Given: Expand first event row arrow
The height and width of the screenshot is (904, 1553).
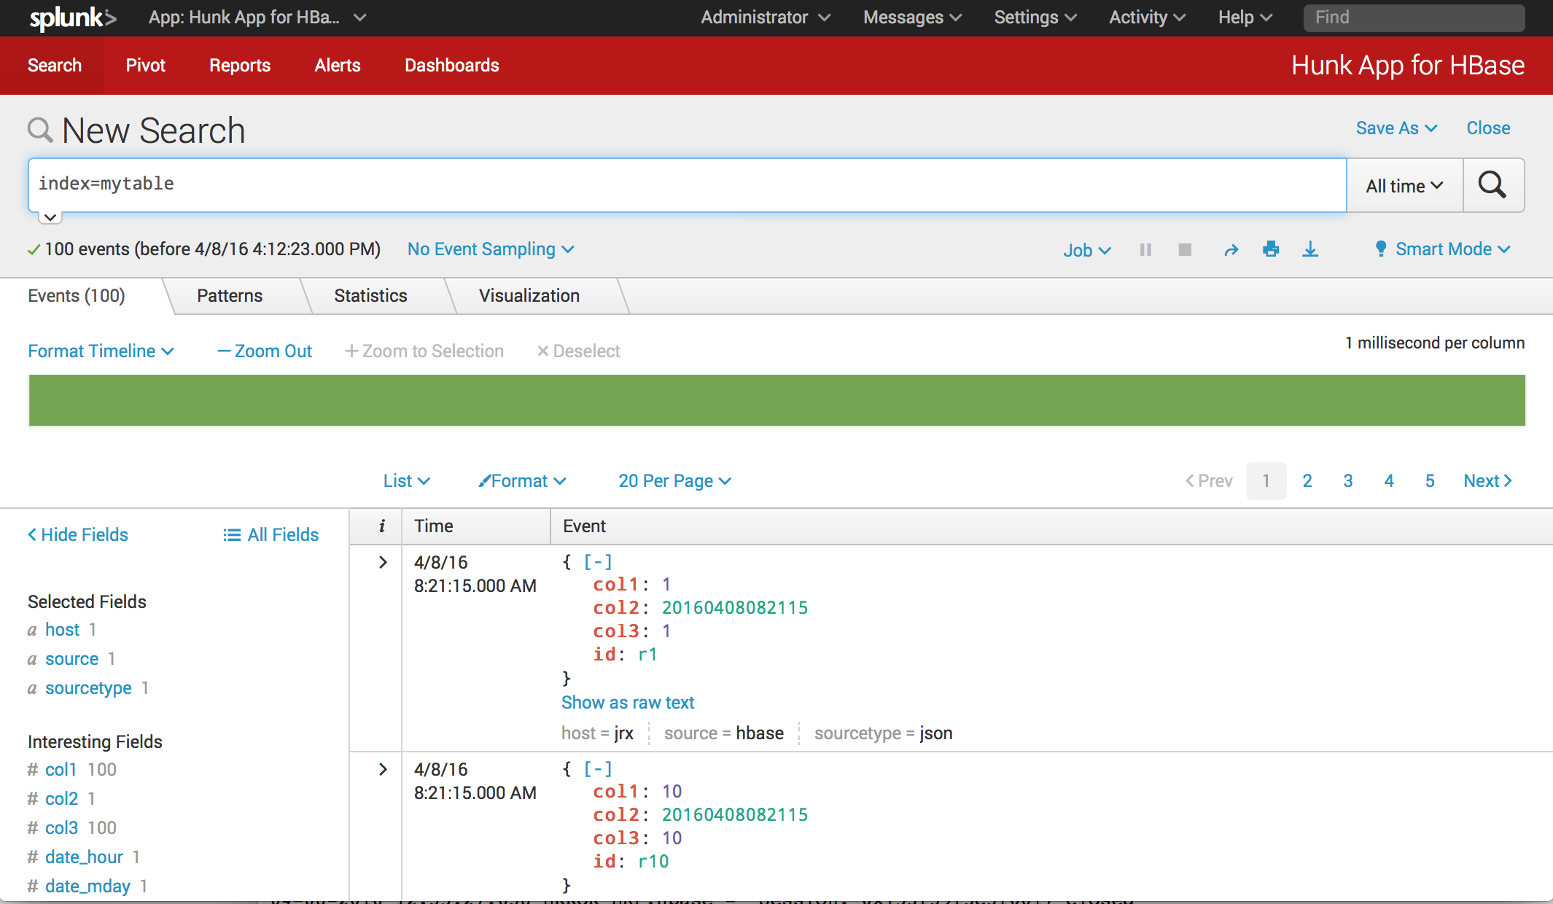Looking at the screenshot, I should 383,562.
